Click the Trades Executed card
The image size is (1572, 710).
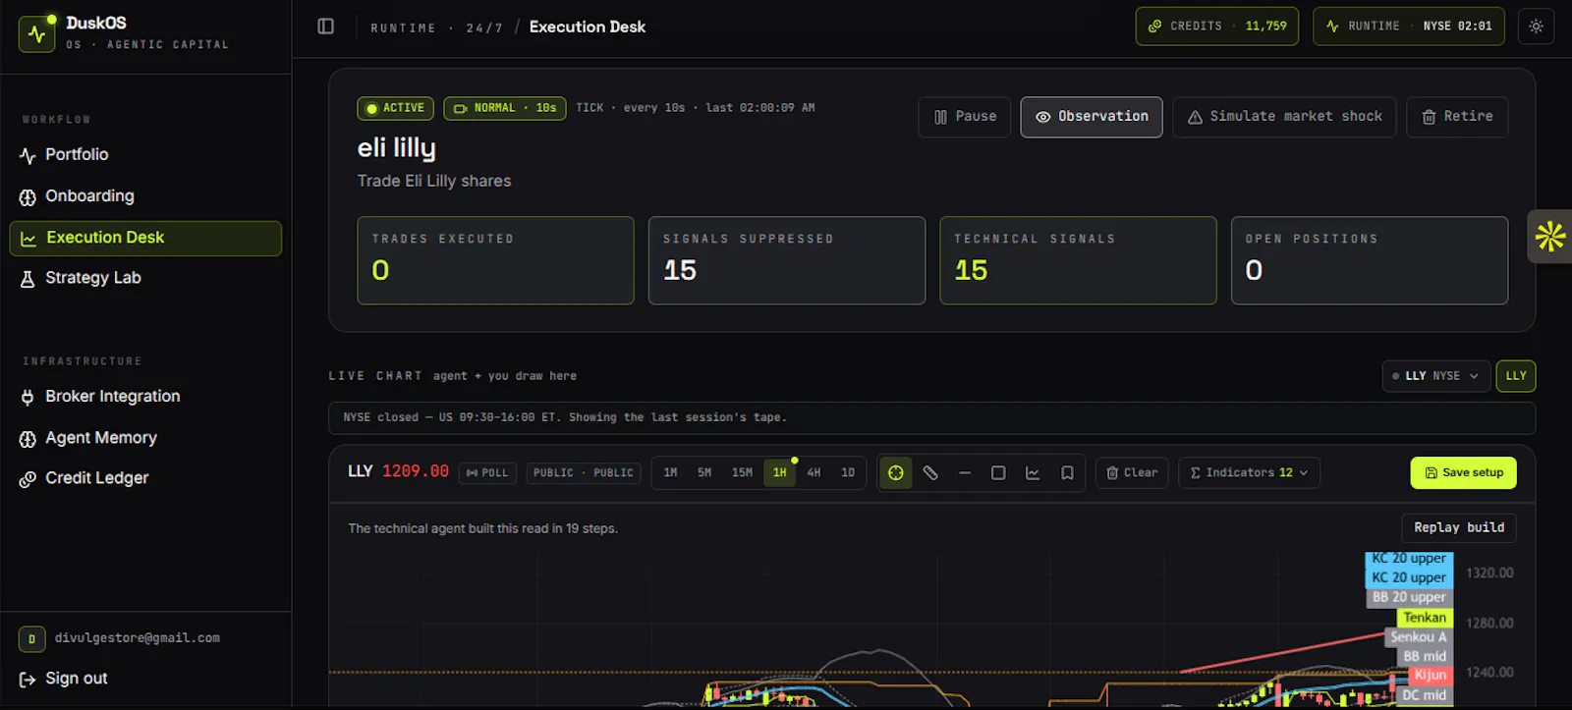tap(495, 260)
